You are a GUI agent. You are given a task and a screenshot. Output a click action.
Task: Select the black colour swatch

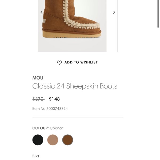pos(38,140)
